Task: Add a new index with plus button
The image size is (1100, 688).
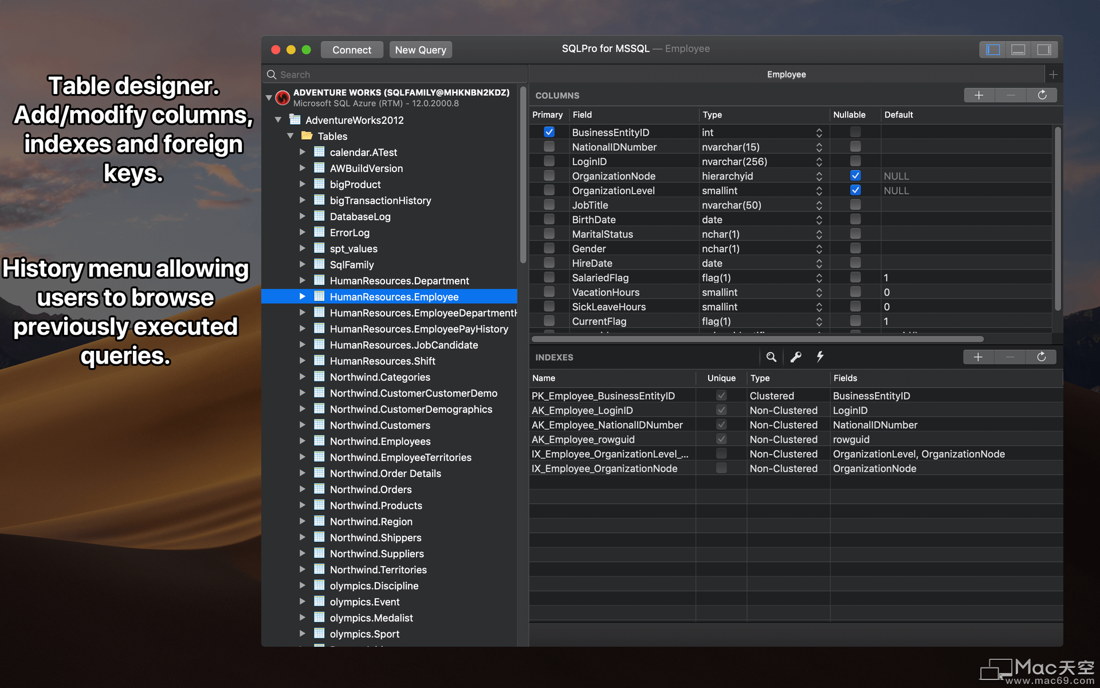Action: pos(978,357)
